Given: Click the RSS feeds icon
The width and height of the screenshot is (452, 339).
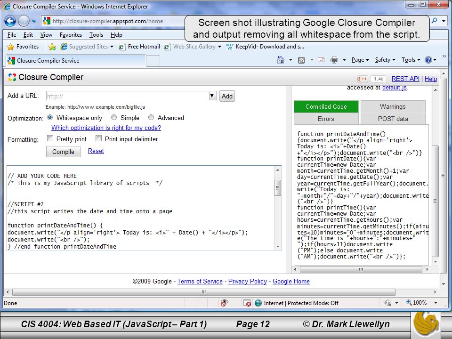Looking at the screenshot, I should (301, 60).
